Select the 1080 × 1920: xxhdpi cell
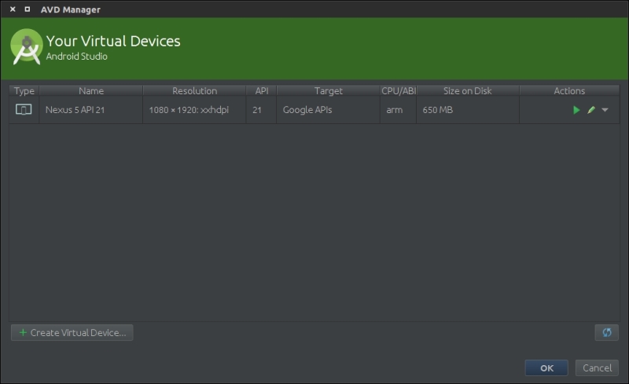 point(194,110)
